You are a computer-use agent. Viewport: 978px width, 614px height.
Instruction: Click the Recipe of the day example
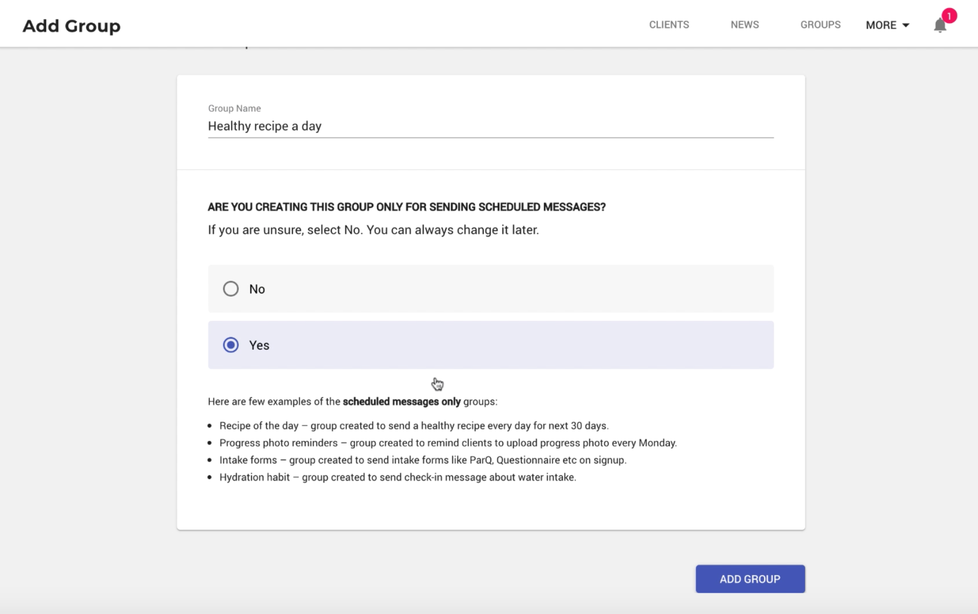tap(413, 426)
